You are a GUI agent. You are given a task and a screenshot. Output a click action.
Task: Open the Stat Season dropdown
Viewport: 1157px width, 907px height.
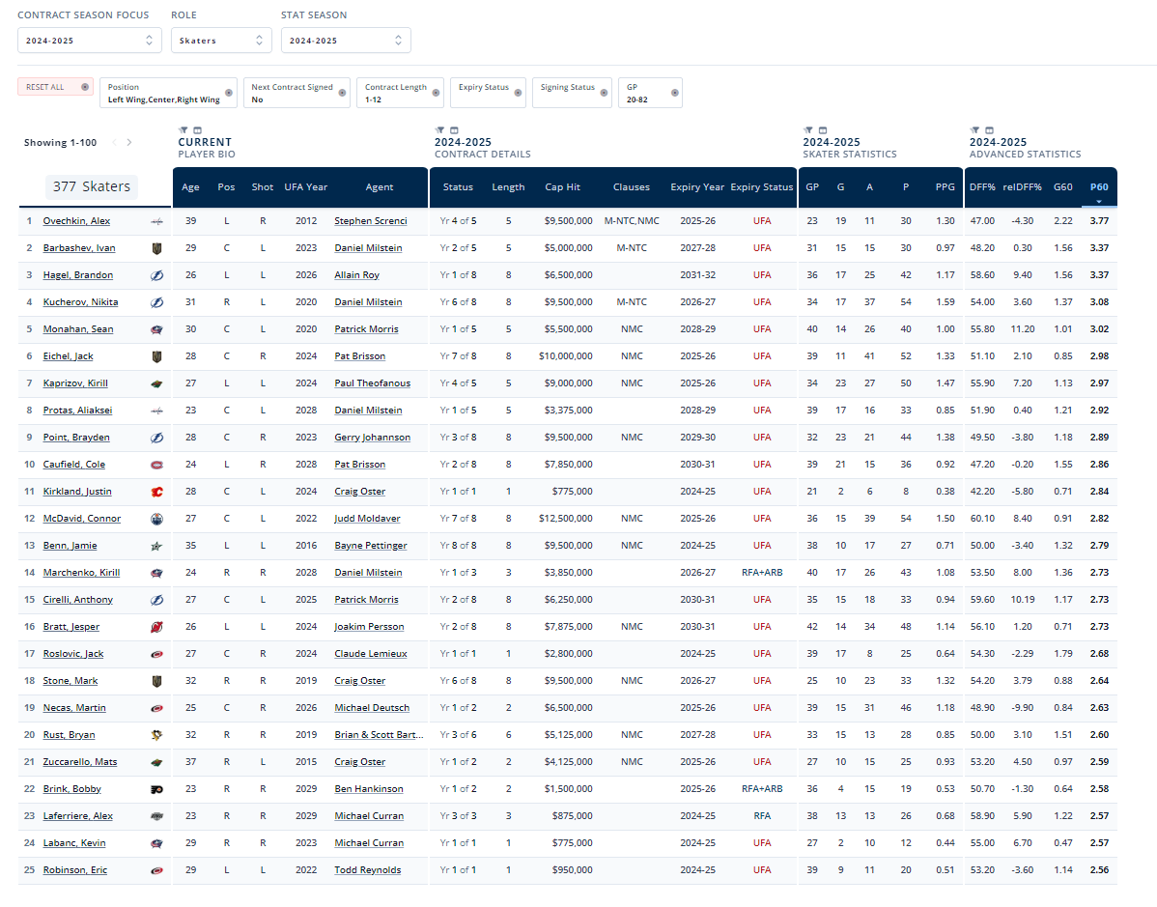[x=345, y=41]
